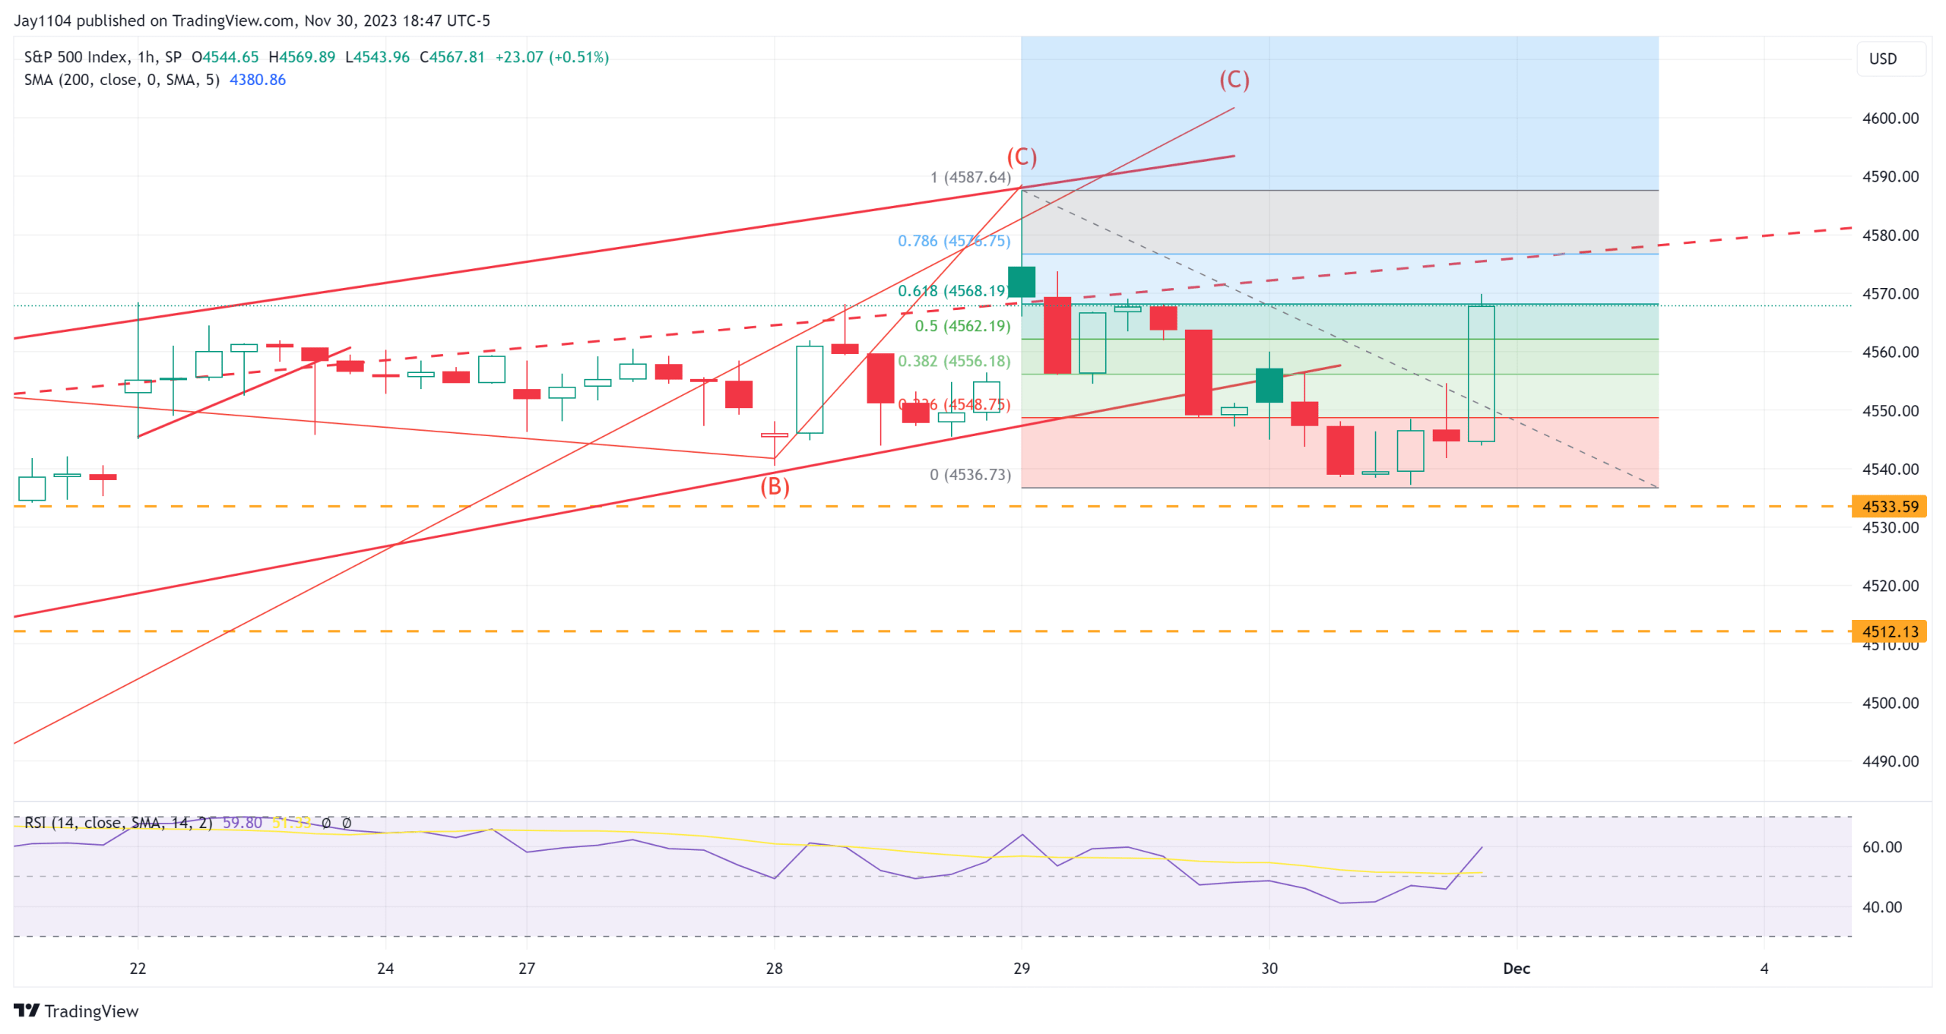This screenshot has width=1946, height=1034.
Task: Click the RSI 40.00 scale label
Action: (x=1881, y=907)
